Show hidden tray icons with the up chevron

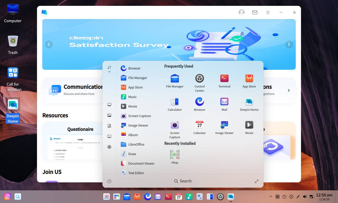tap(270, 197)
